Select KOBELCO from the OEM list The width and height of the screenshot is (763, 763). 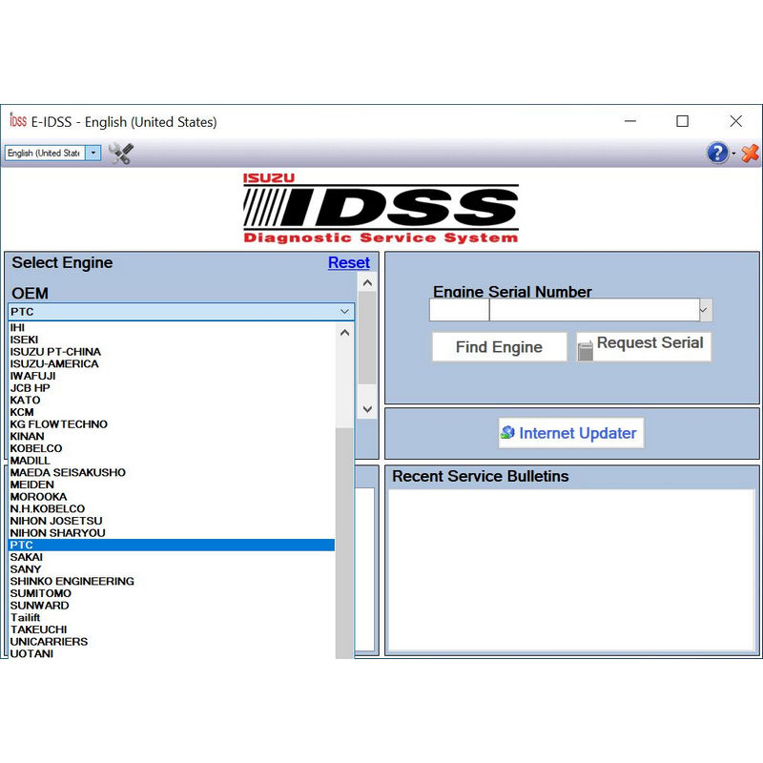tap(172, 448)
